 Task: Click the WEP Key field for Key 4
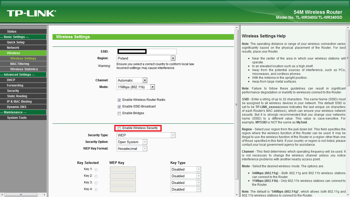tap(123, 189)
